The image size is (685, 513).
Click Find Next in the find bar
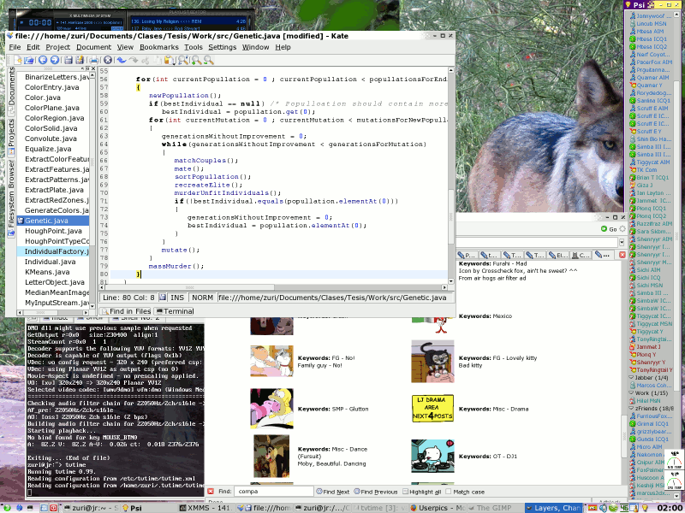(x=337, y=491)
